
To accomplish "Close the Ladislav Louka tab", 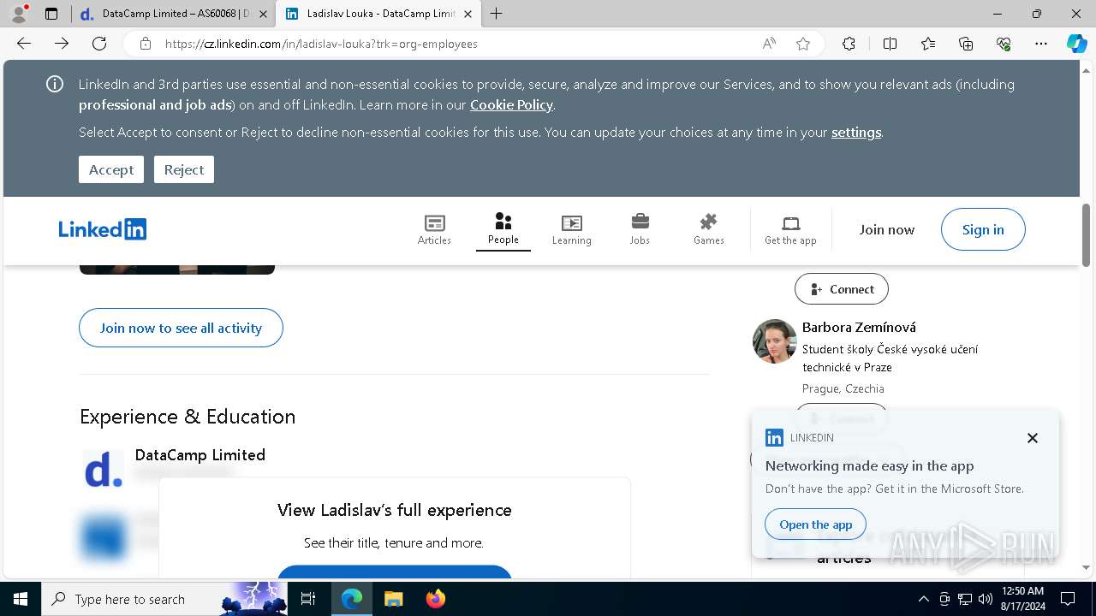I will click(469, 14).
